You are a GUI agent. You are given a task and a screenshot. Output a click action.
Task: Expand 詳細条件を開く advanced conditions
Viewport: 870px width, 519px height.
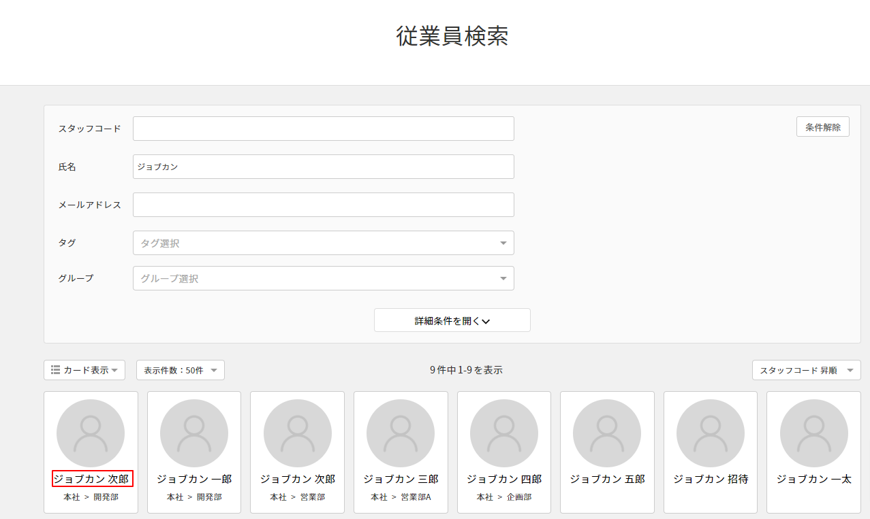point(452,320)
